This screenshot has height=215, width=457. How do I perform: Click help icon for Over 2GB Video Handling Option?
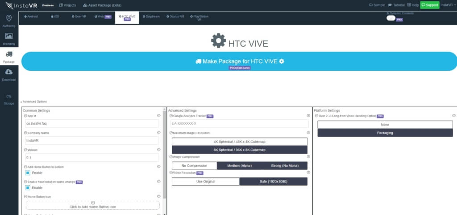(x=454, y=116)
